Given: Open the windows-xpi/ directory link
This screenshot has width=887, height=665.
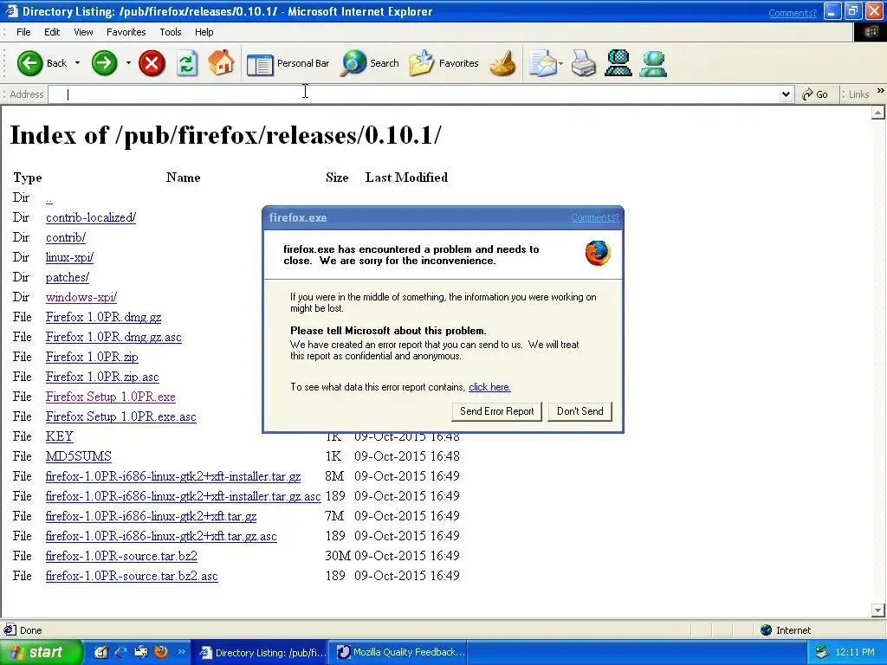Looking at the screenshot, I should pyautogui.click(x=81, y=298).
